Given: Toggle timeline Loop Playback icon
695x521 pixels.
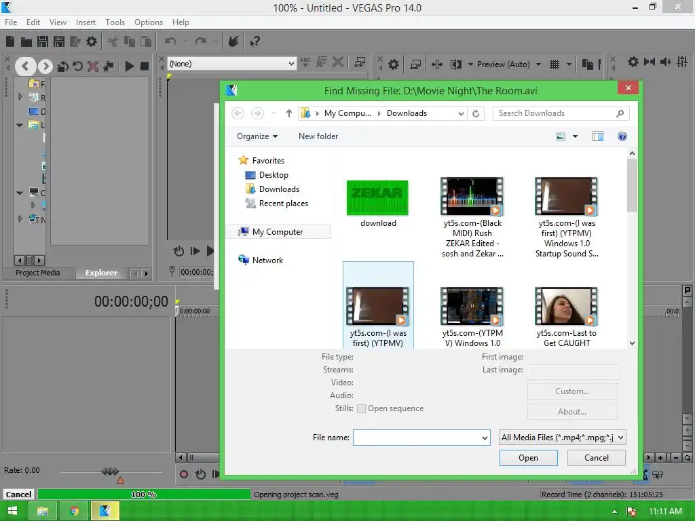Looking at the screenshot, I should (200, 474).
